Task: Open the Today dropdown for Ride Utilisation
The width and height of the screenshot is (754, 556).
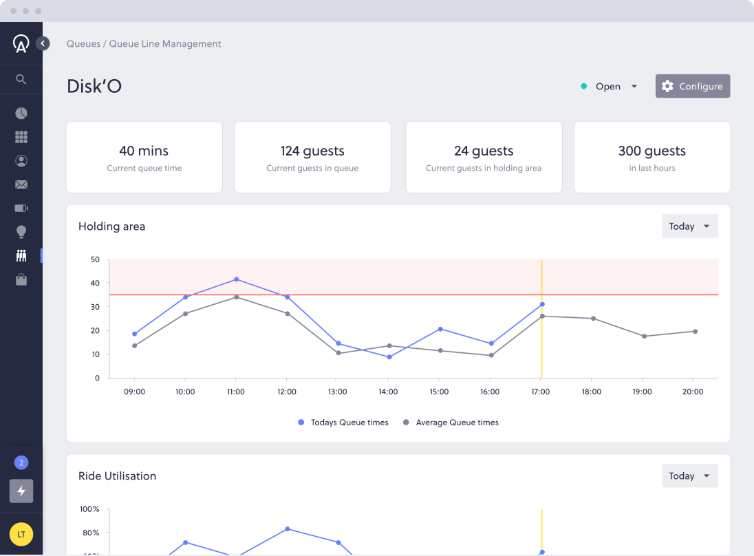Action: point(689,475)
